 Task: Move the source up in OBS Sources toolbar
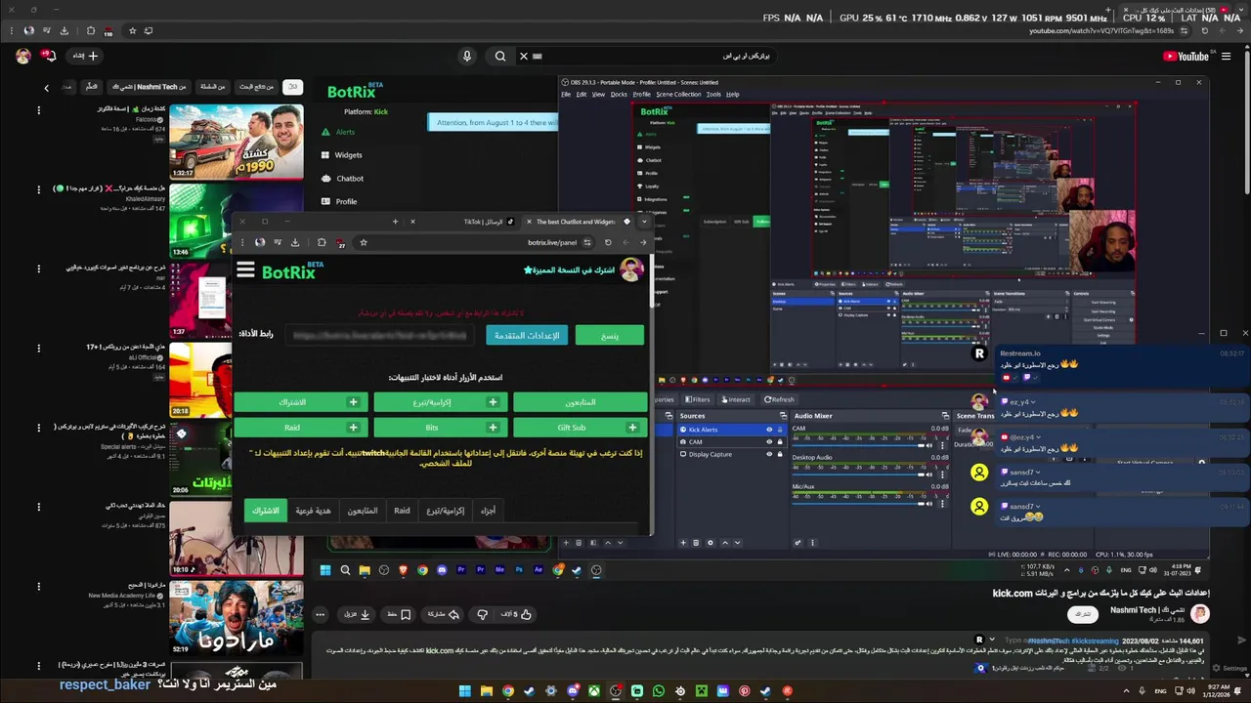[x=724, y=543]
